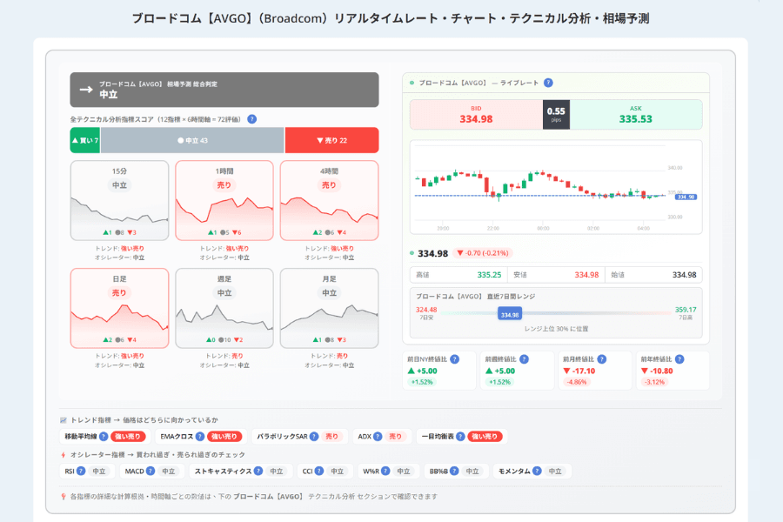Click the 高値 335.25 cell
This screenshot has width=783, height=522.
pyautogui.click(x=458, y=275)
